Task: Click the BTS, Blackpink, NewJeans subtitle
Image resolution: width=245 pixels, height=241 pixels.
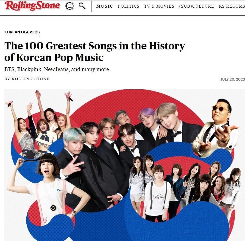Action: [57, 69]
